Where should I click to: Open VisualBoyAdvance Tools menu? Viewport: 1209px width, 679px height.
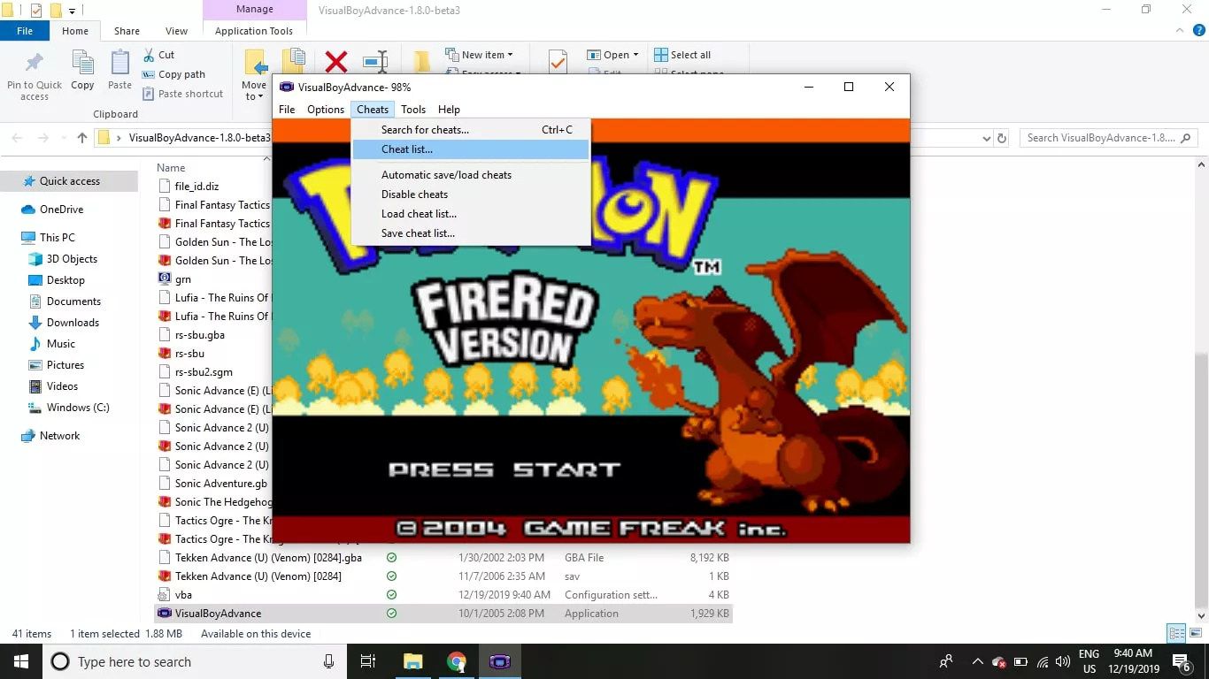tap(413, 110)
